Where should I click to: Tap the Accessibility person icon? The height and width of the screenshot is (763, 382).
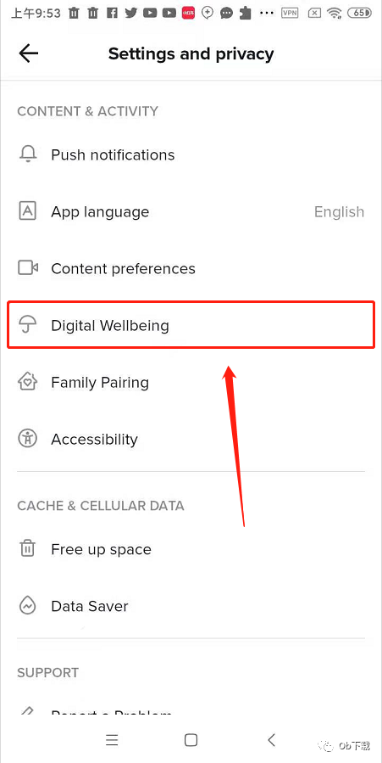tap(28, 439)
